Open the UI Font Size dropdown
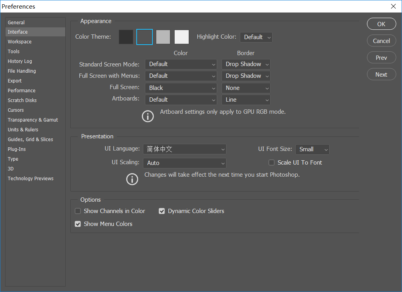The width and height of the screenshot is (402, 292). 312,149
